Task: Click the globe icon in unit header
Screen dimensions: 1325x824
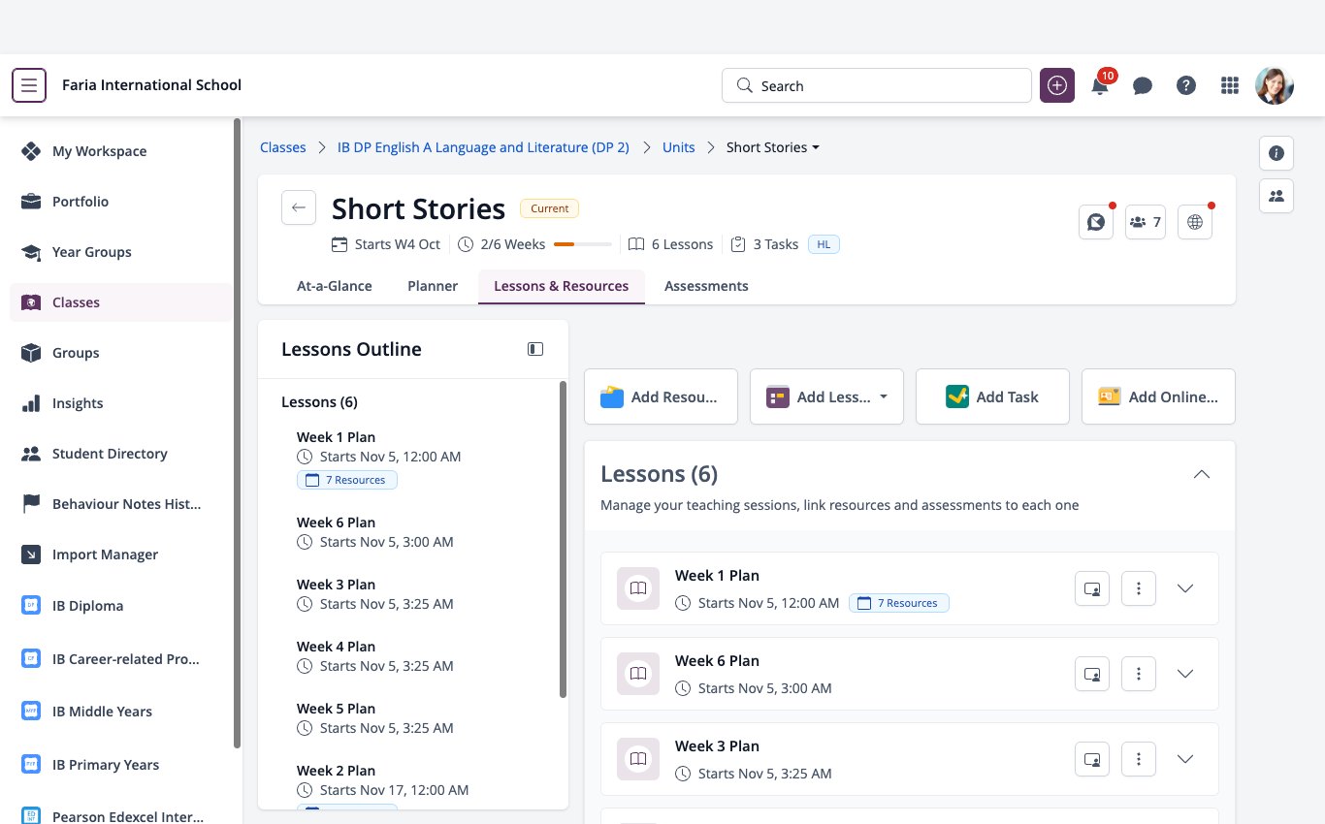Action: (1195, 222)
